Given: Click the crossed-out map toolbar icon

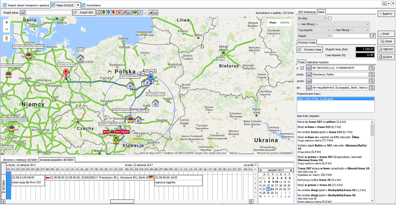Looking at the screenshot, I should [119, 13].
